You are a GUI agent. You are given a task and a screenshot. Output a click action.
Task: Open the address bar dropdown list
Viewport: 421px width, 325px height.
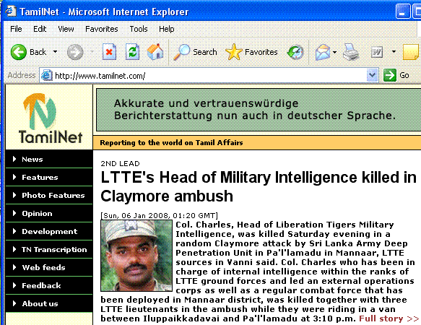pos(373,75)
